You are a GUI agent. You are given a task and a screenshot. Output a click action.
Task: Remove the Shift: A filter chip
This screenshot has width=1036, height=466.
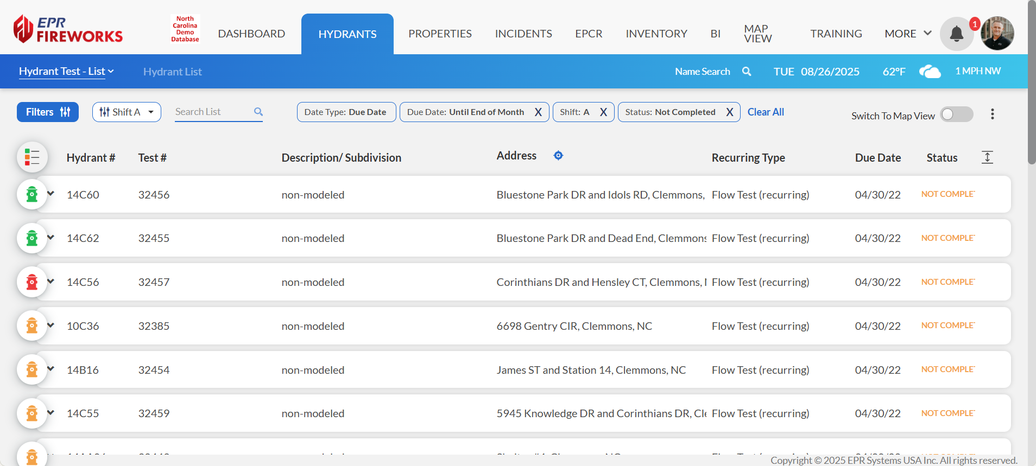click(x=603, y=112)
